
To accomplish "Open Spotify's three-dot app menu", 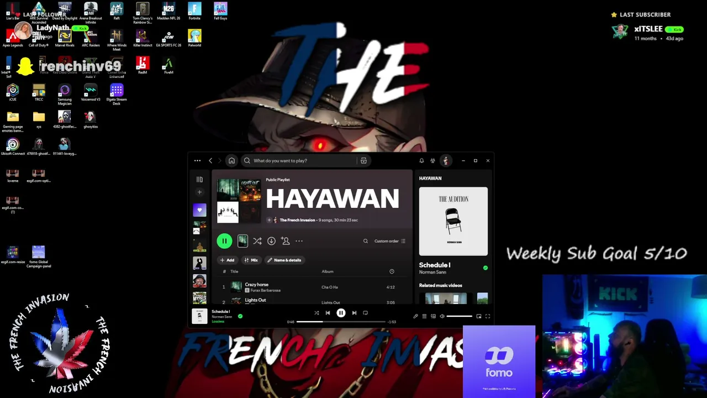I will 197,161.
